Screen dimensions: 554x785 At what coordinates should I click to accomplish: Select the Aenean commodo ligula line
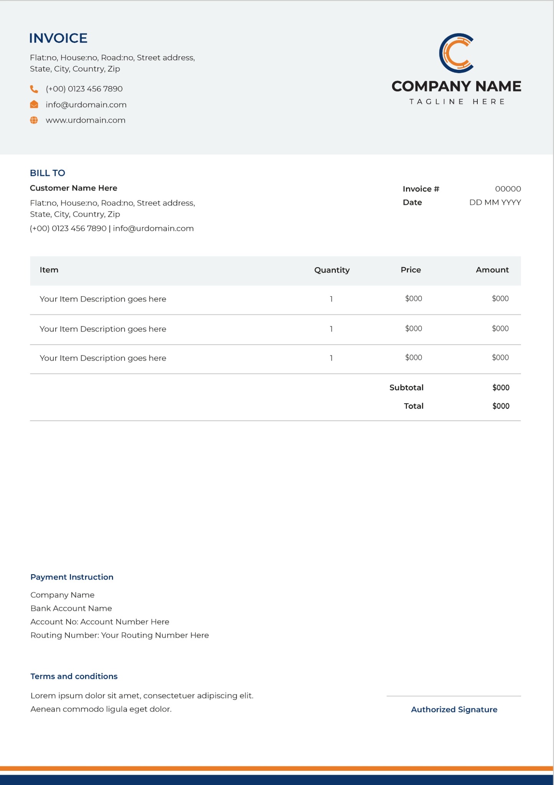[101, 709]
